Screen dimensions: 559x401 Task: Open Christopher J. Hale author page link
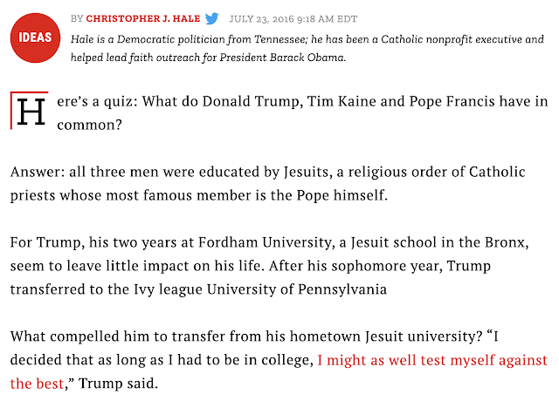[x=143, y=18]
